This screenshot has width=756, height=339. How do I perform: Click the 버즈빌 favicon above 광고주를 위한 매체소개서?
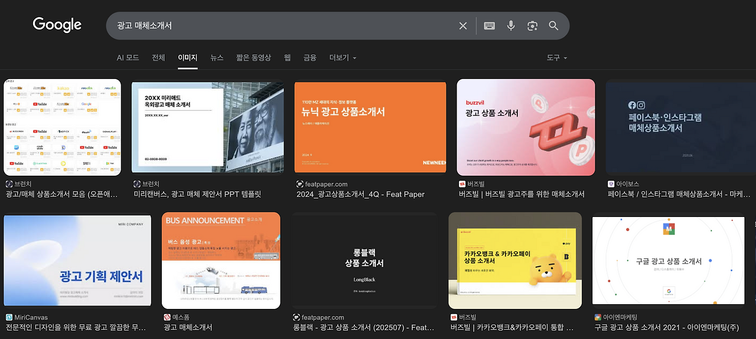pos(462,184)
